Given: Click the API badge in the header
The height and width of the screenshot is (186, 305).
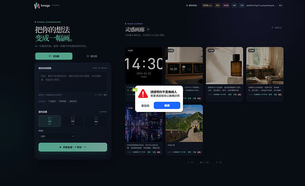Looking at the screenshot, I should pos(234,5).
